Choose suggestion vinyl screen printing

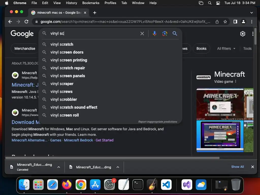coord(110,60)
